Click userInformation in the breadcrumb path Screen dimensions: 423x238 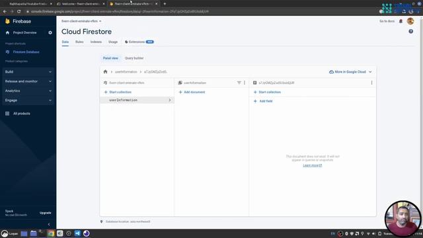pos(126,72)
